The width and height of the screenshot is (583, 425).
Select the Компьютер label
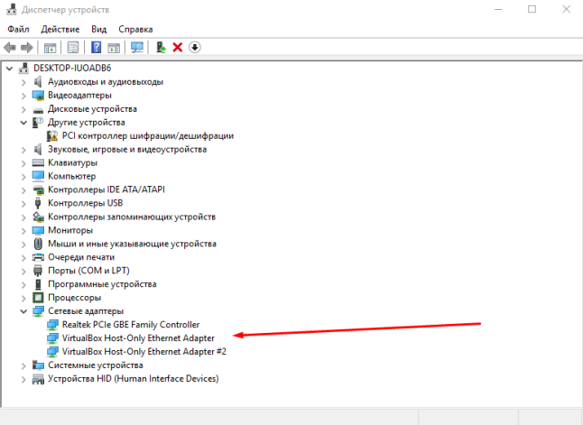(72, 176)
